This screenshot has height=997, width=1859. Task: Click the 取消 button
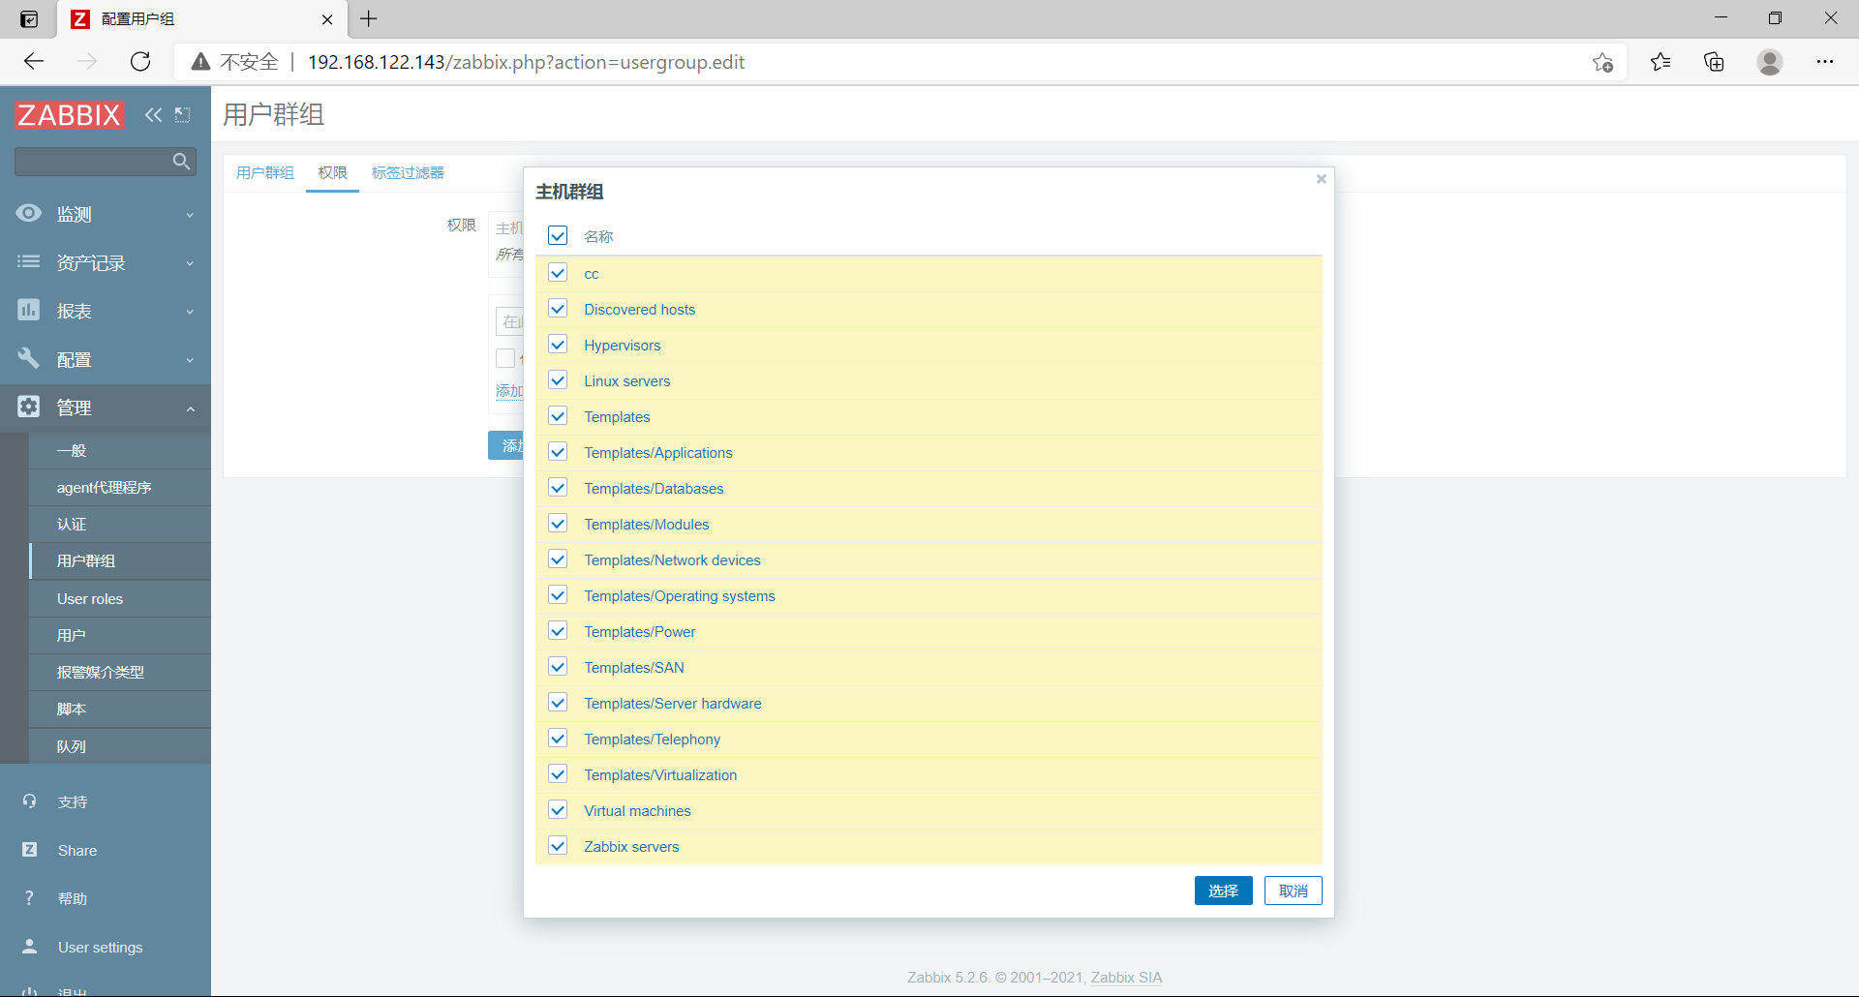point(1293,891)
